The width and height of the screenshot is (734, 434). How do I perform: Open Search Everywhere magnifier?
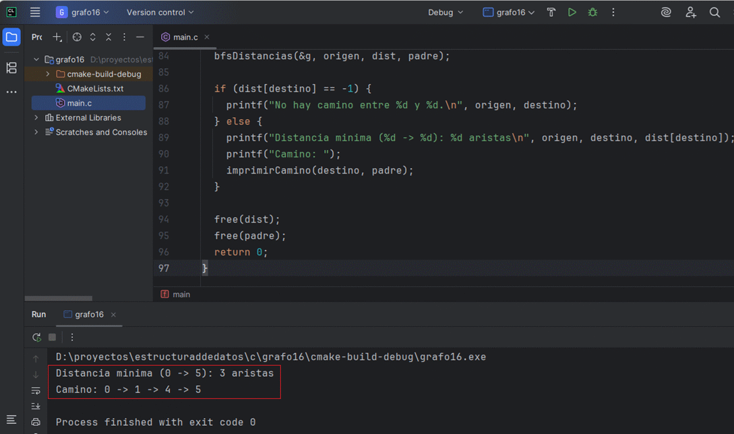point(714,12)
